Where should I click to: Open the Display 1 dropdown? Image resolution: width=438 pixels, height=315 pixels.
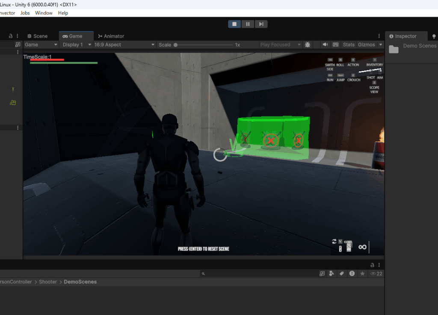[77, 45]
